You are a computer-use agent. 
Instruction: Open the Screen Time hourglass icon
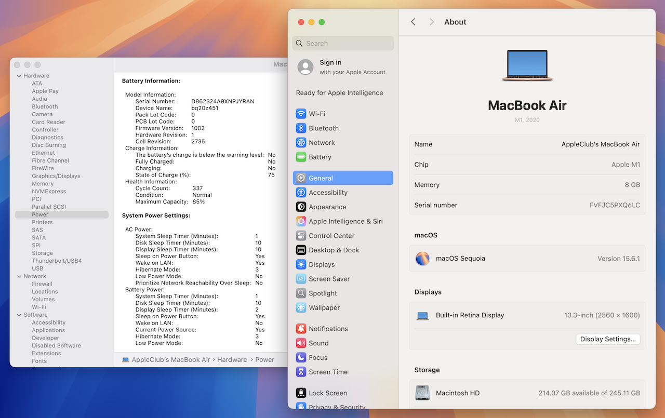[301, 372]
